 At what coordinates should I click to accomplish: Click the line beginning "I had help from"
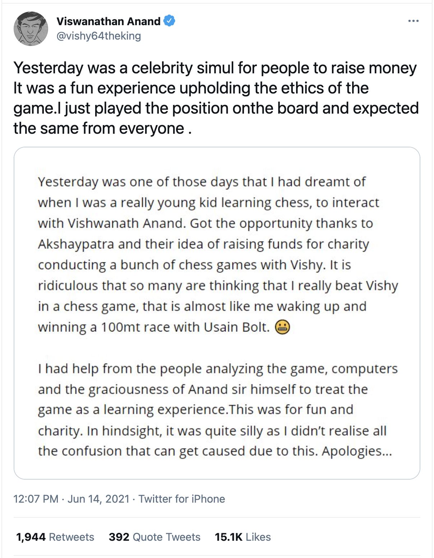218,369
